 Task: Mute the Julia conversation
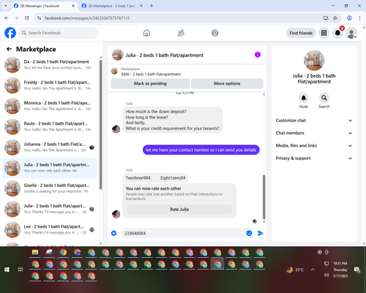(x=304, y=98)
